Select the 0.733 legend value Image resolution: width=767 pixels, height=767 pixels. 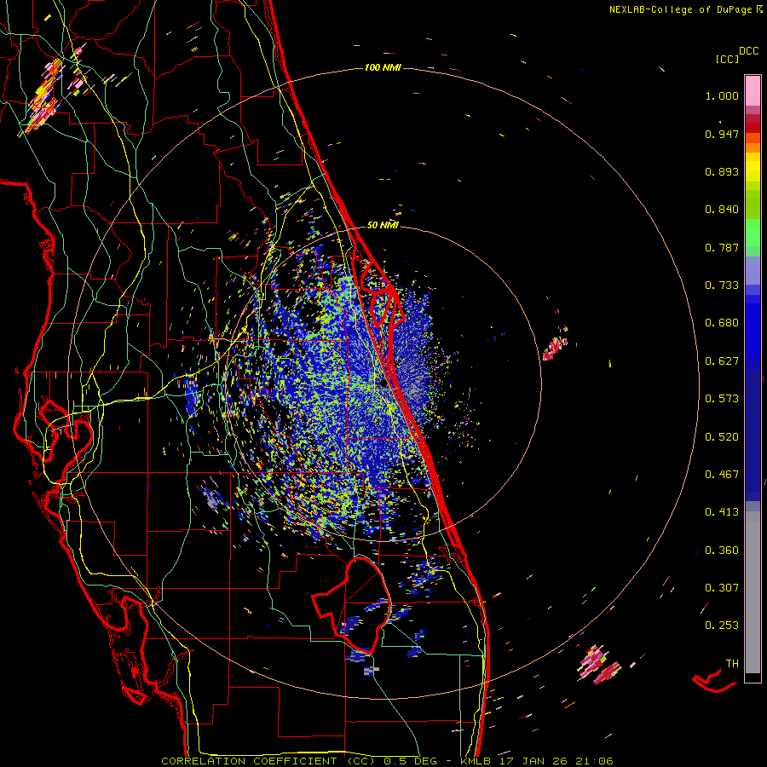pos(722,285)
